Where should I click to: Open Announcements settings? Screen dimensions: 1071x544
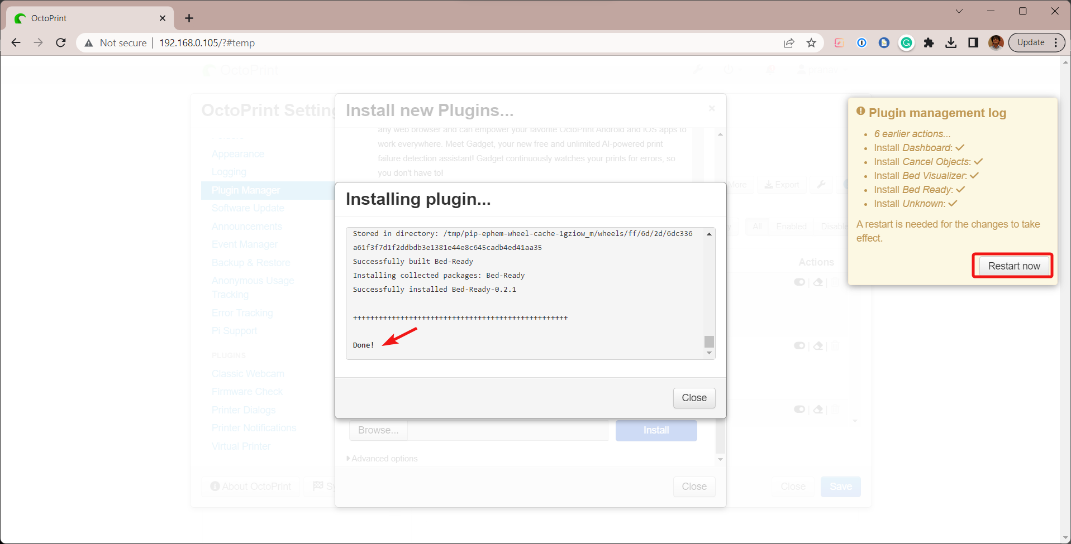tap(247, 227)
